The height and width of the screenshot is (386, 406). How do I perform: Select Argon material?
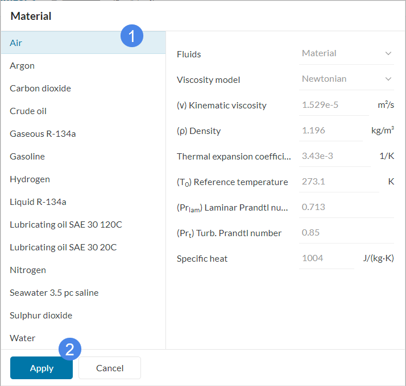(x=83, y=66)
